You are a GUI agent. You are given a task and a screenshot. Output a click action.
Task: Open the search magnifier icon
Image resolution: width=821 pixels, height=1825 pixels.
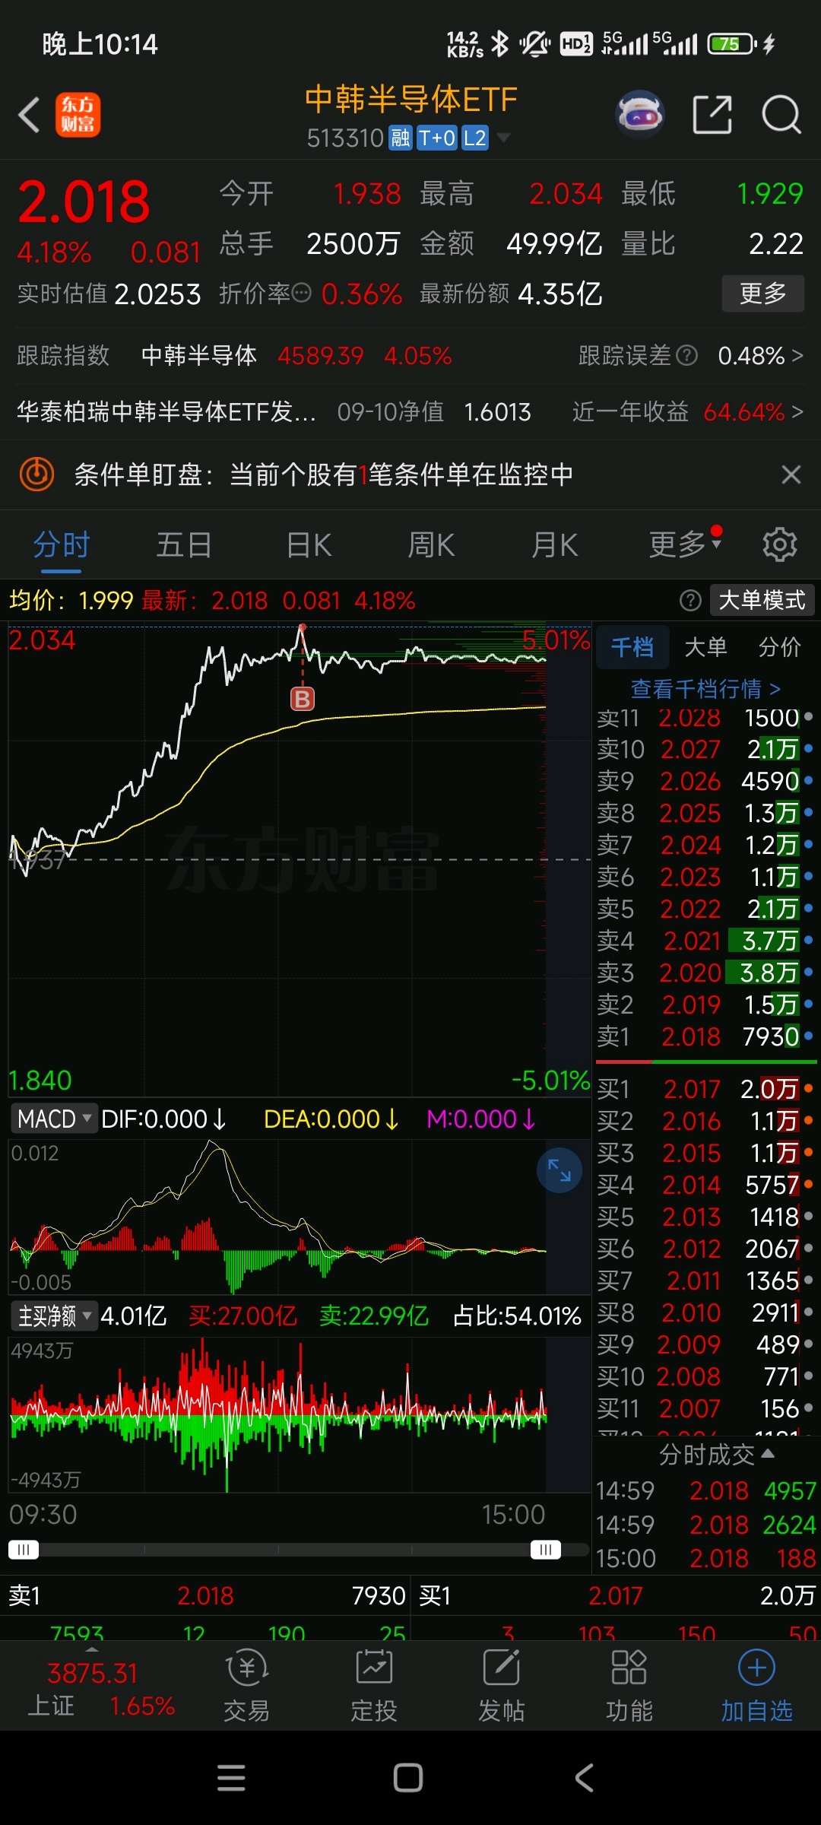tap(781, 115)
